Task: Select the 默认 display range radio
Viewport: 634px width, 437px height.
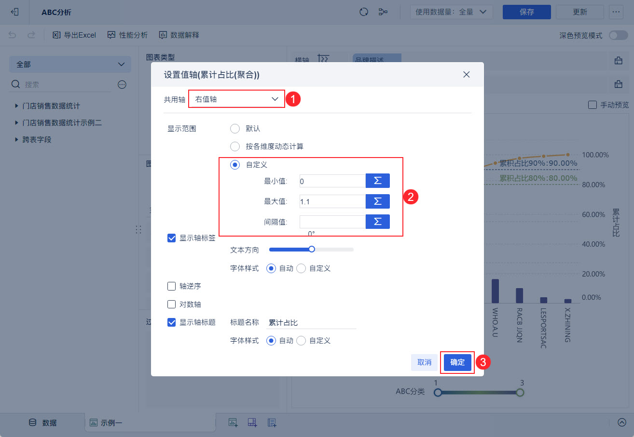Action: (235, 129)
